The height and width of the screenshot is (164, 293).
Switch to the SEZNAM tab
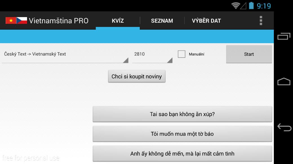[x=162, y=21]
